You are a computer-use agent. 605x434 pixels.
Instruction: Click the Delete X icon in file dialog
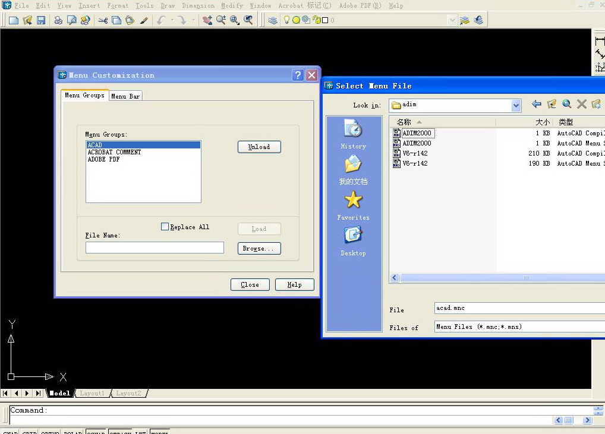581,104
